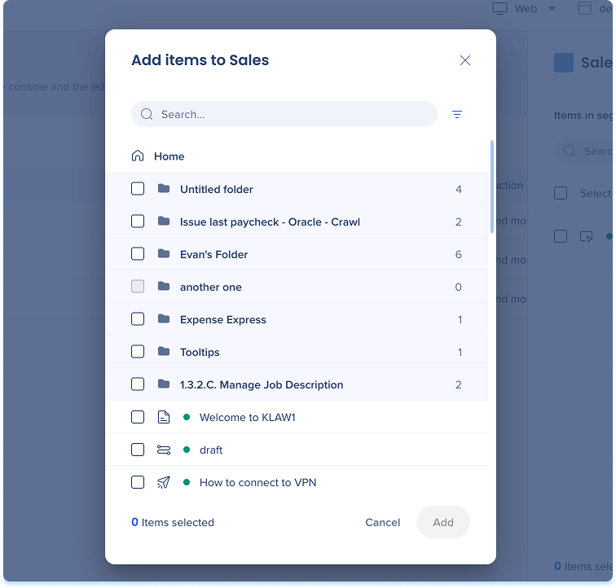The height and width of the screenshot is (588, 616).
Task: Click the Tooltips folder icon
Action: tap(164, 352)
